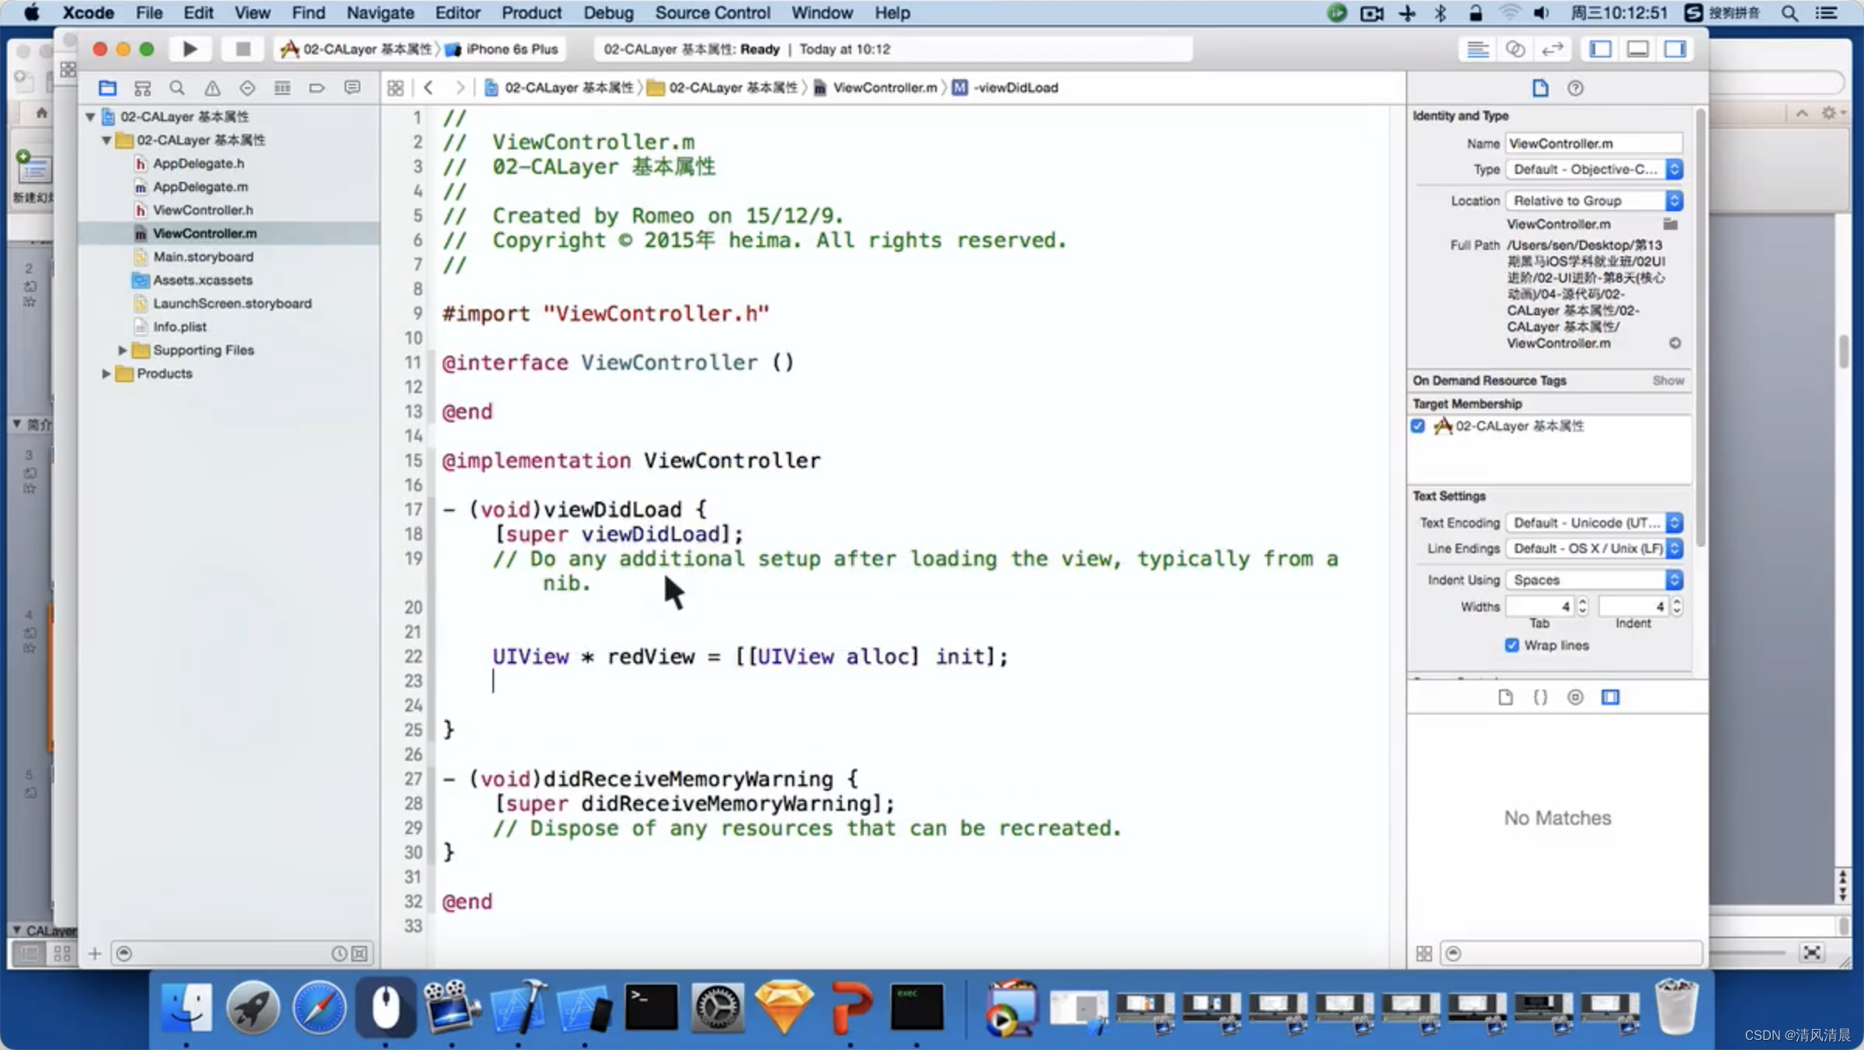Toggle recent files filter in navigator
This screenshot has height=1050, width=1864.
[339, 953]
